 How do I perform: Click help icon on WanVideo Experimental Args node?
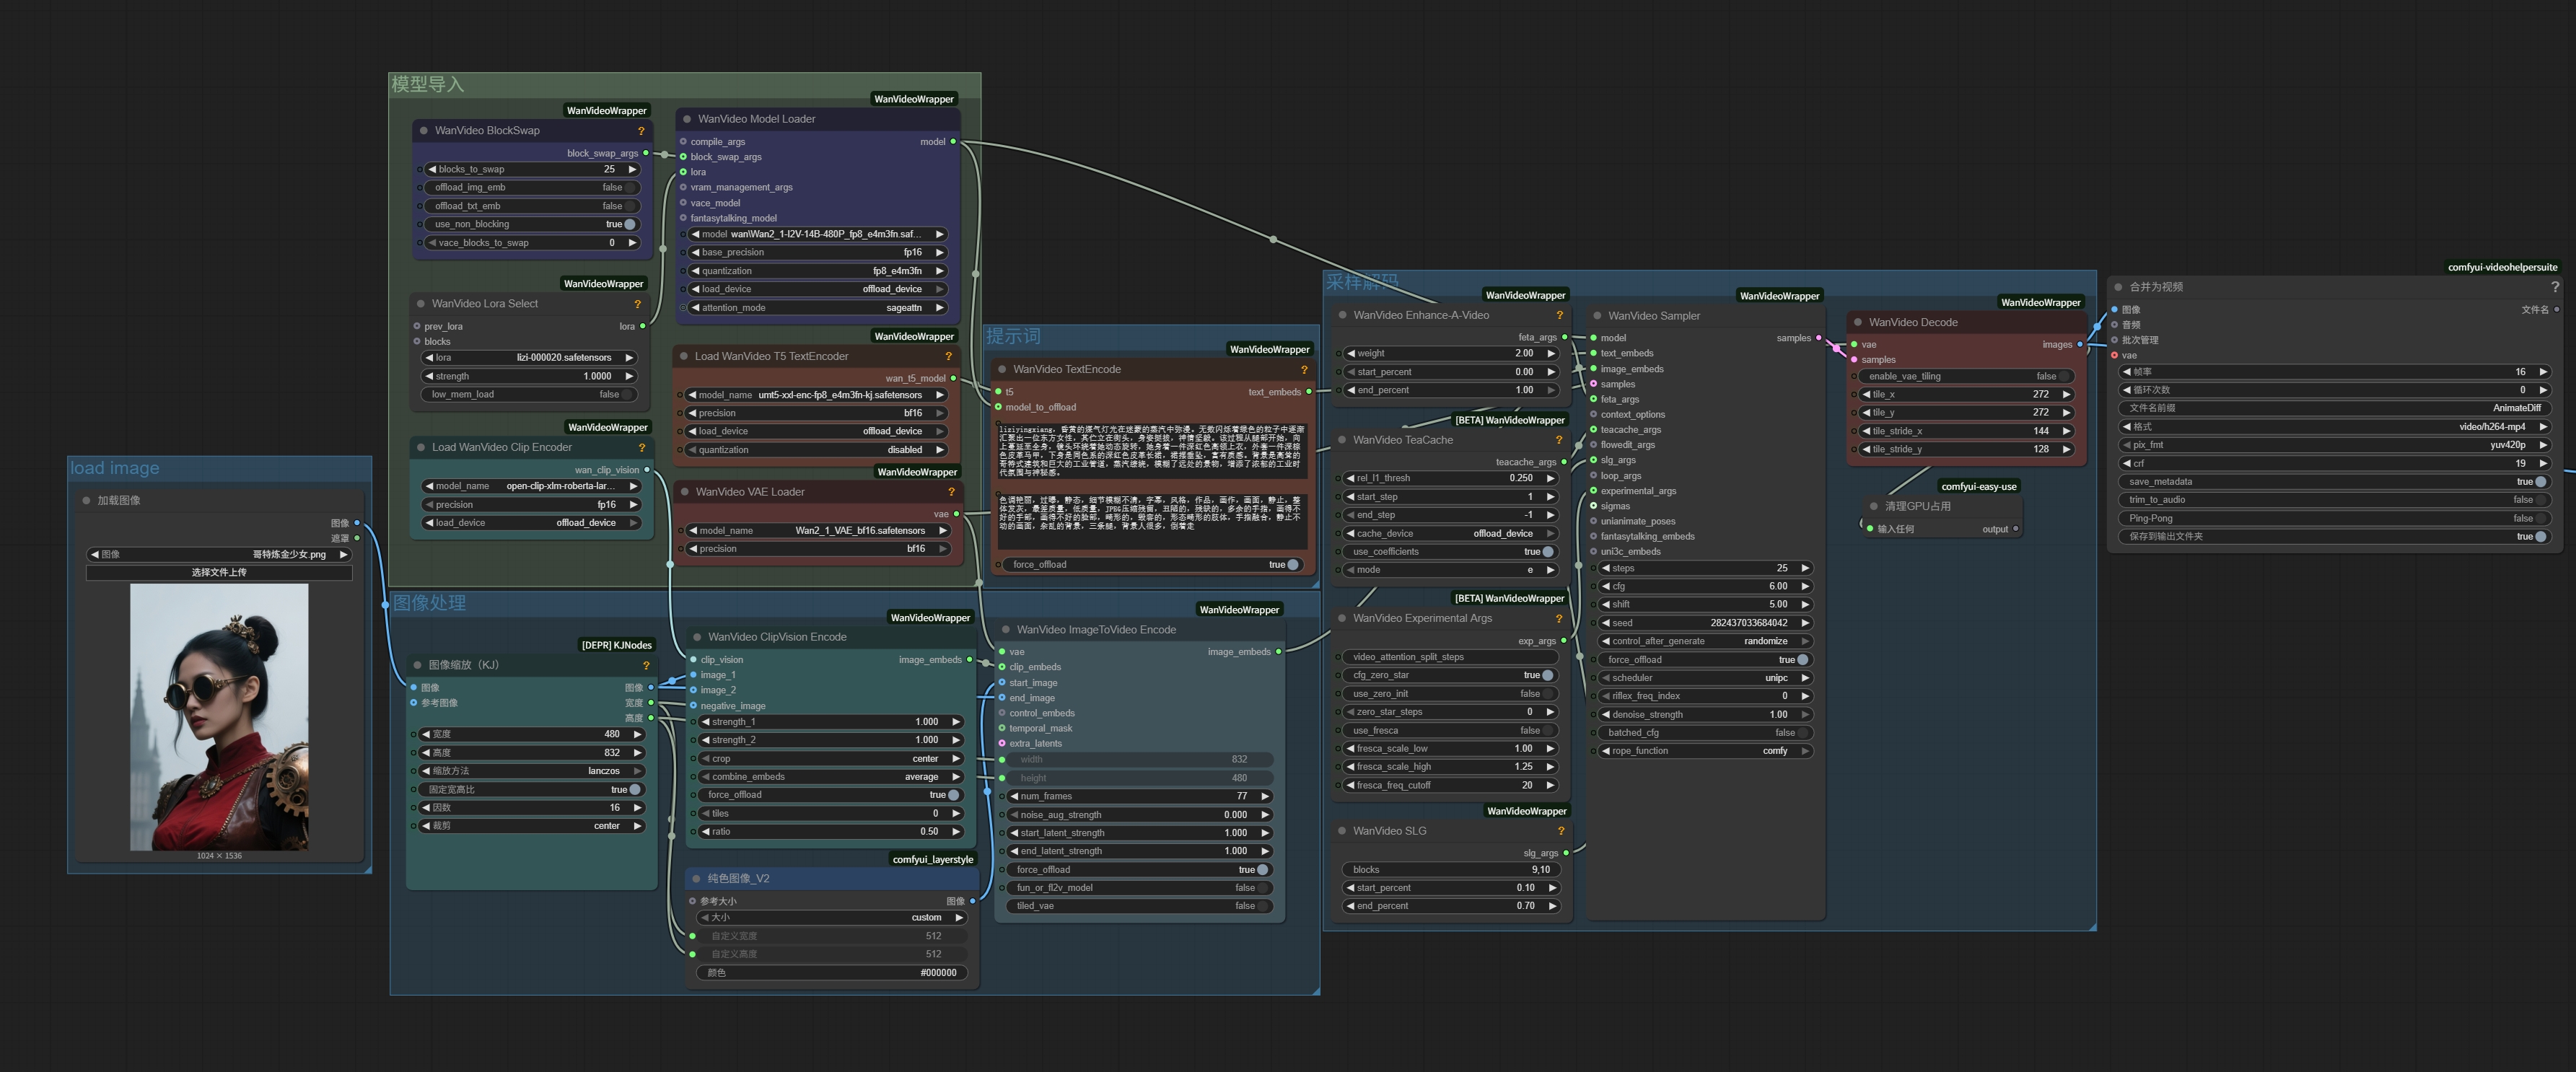click(x=1558, y=619)
